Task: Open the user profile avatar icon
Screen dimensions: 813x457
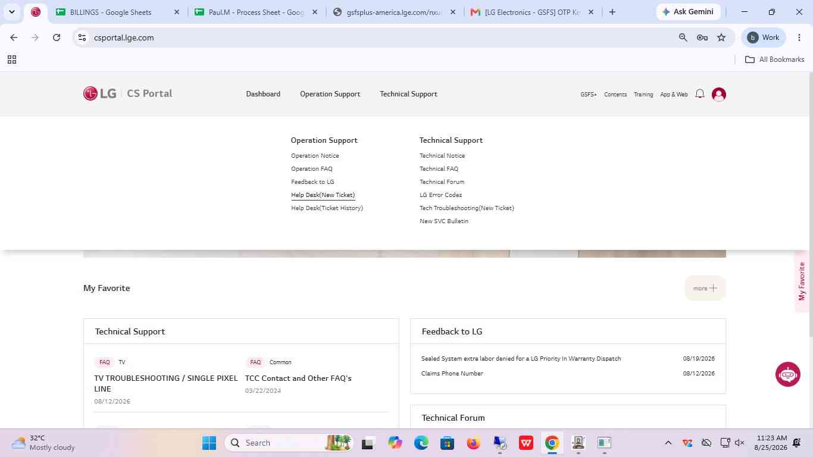Action: [x=719, y=95]
